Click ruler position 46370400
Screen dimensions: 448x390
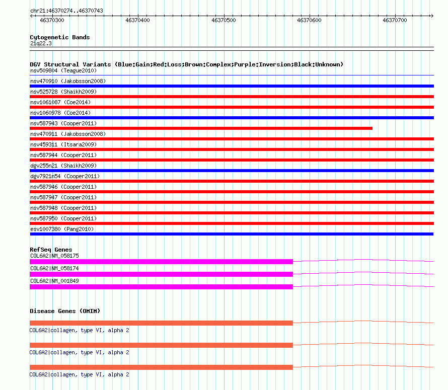point(138,20)
